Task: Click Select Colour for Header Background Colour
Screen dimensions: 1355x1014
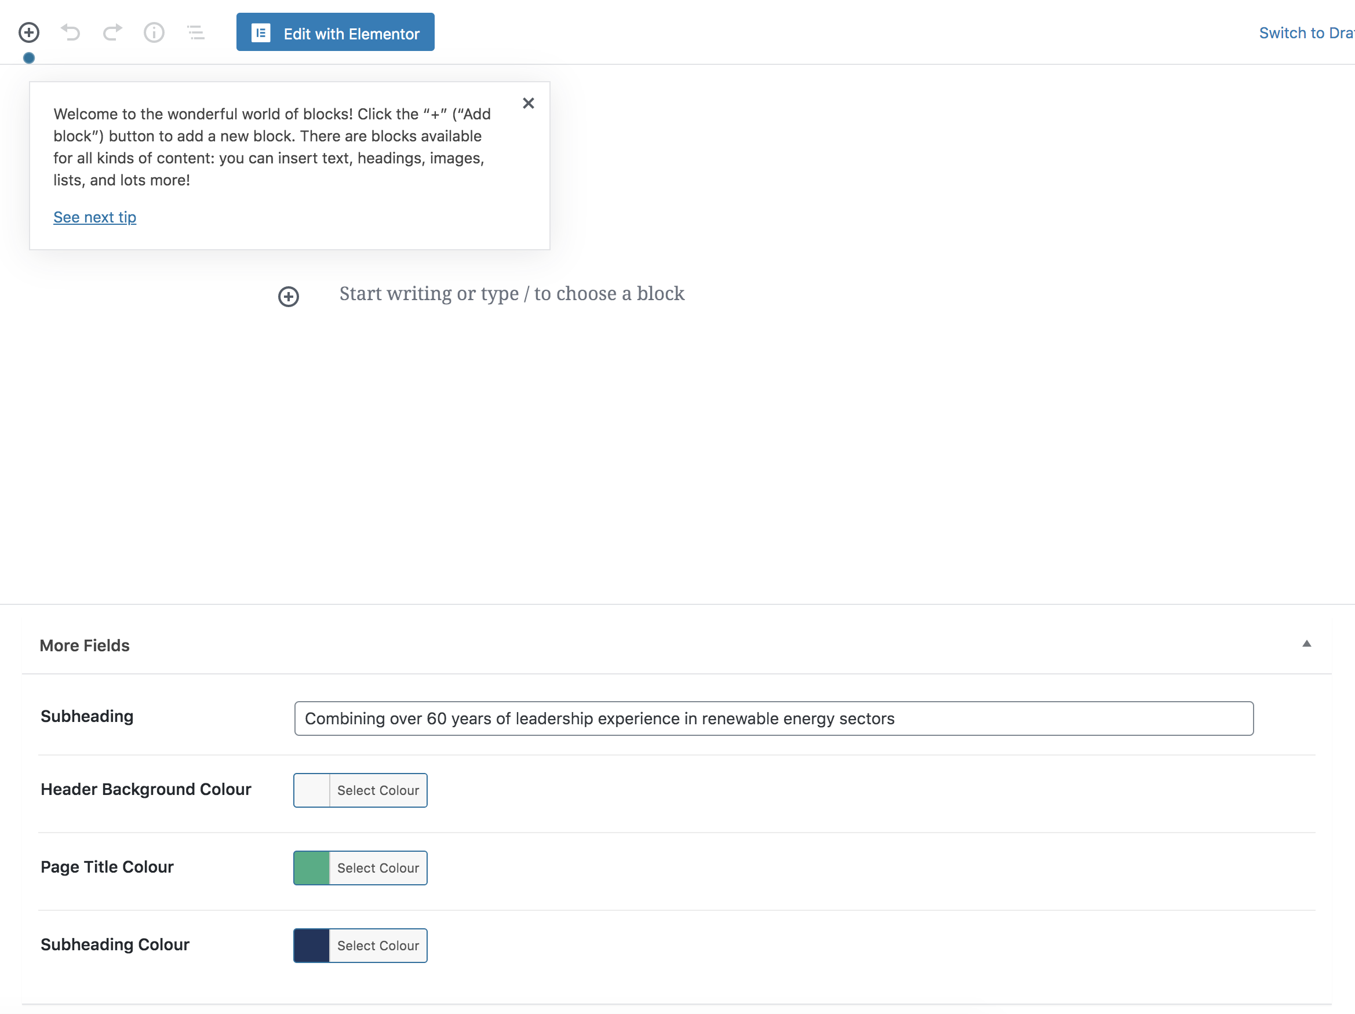Action: [x=378, y=790]
